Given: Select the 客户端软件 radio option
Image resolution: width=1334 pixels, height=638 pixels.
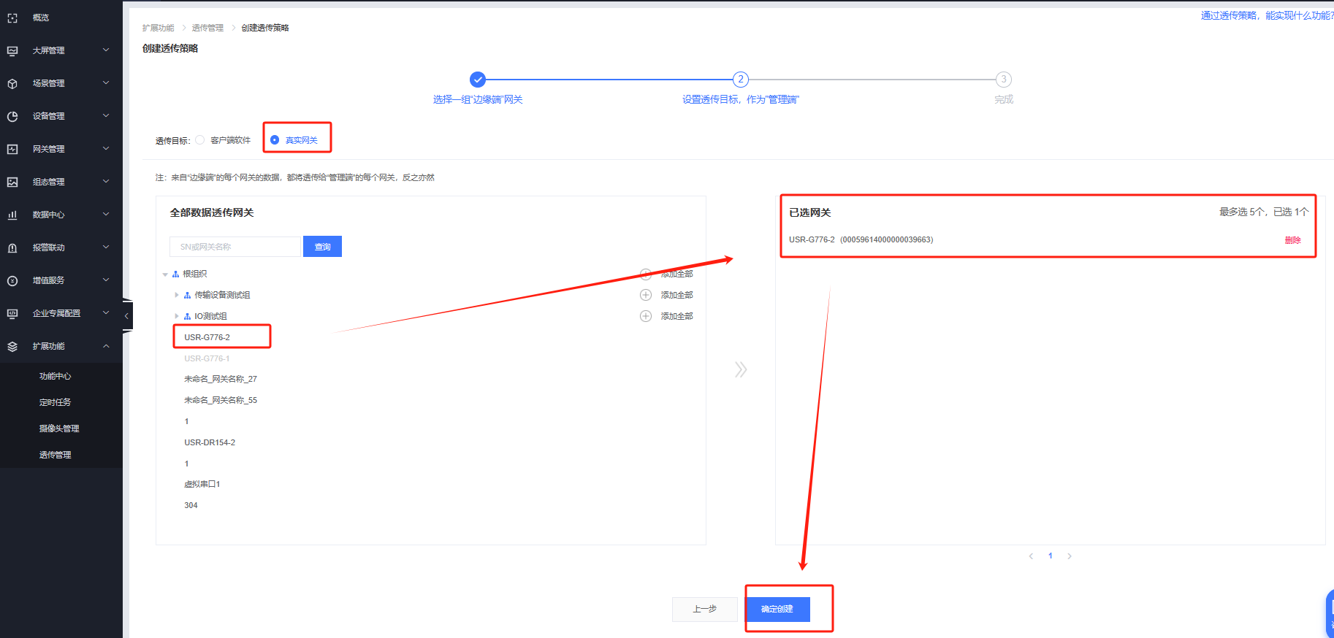Looking at the screenshot, I should [x=200, y=140].
